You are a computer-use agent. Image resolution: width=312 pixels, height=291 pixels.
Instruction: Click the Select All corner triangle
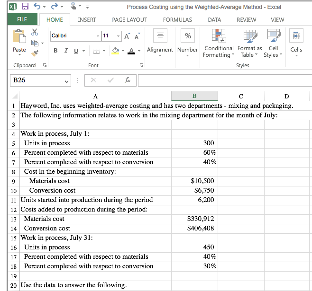pos(15,96)
